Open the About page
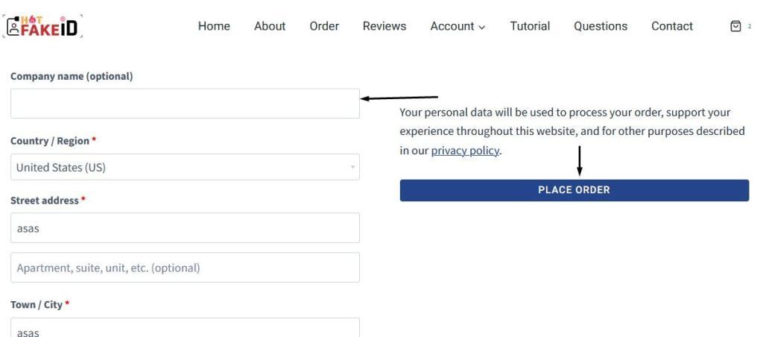The image size is (763, 337). click(270, 26)
